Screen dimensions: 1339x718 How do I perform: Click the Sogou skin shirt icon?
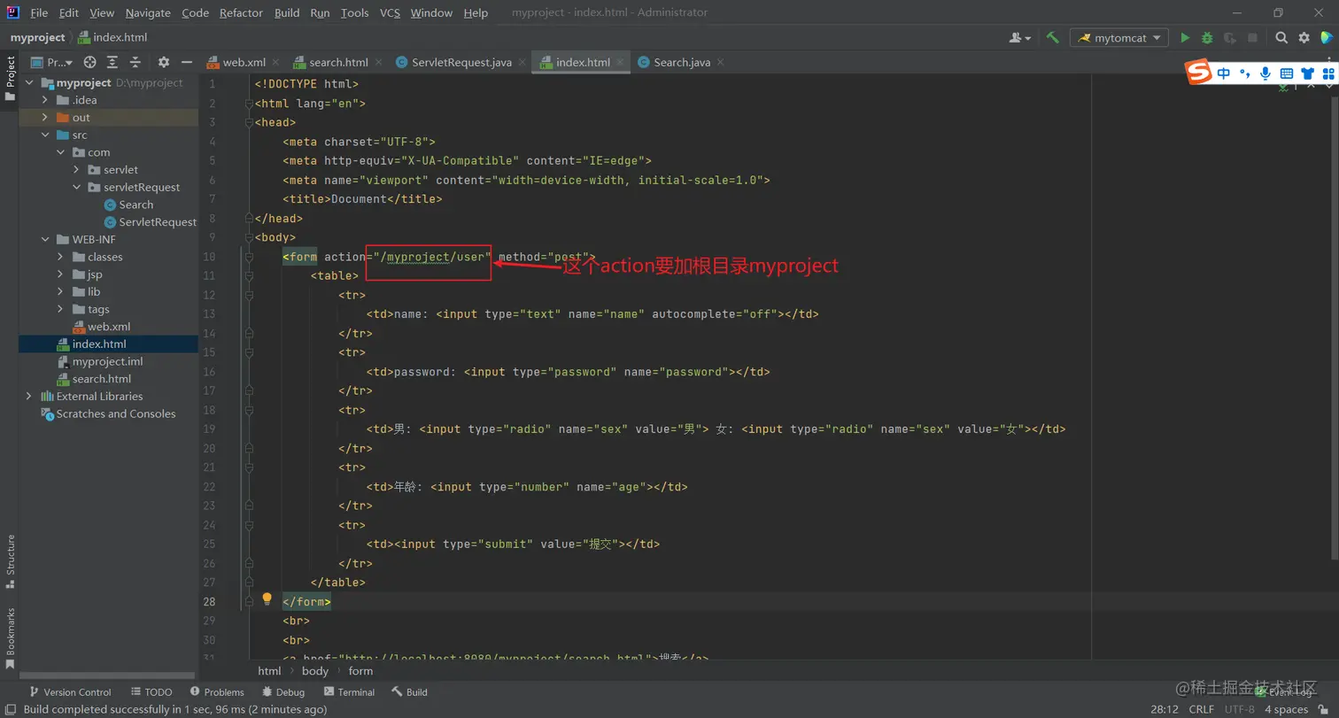click(x=1308, y=73)
